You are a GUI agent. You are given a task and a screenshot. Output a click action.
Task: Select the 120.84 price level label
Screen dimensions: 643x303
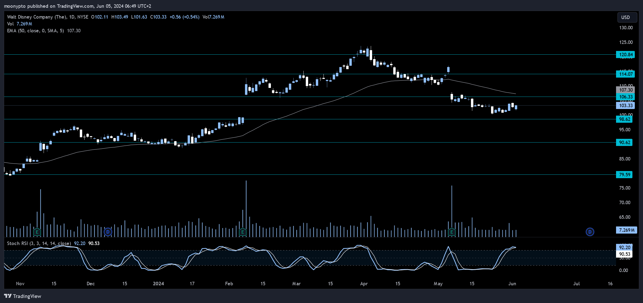coord(625,55)
